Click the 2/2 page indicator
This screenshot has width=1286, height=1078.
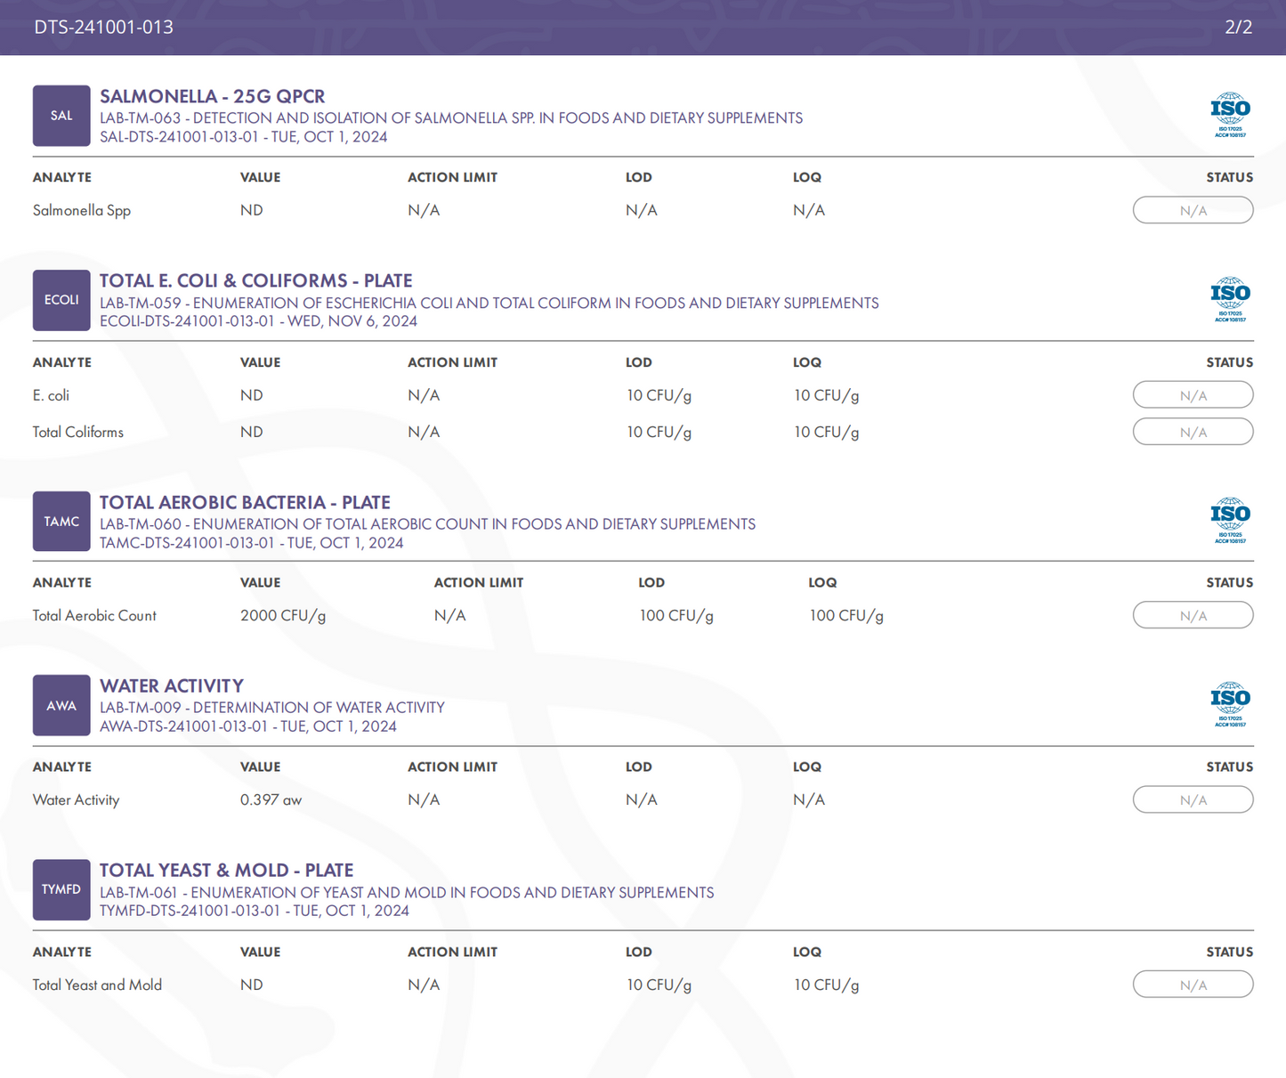pos(1238,27)
